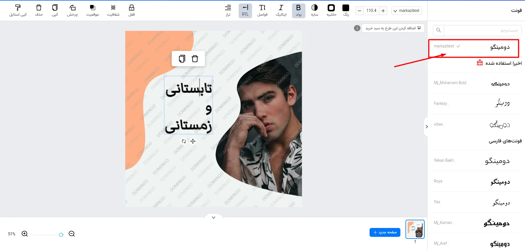
Task: Click the move handle below text box
Action: 193,141
